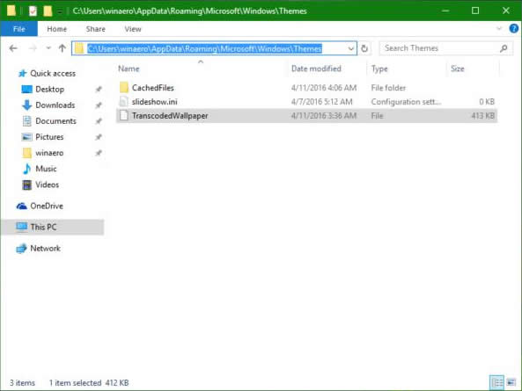Image resolution: width=522 pixels, height=391 pixels.
Task: Click the folder icon in title bar
Action: click(x=11, y=11)
